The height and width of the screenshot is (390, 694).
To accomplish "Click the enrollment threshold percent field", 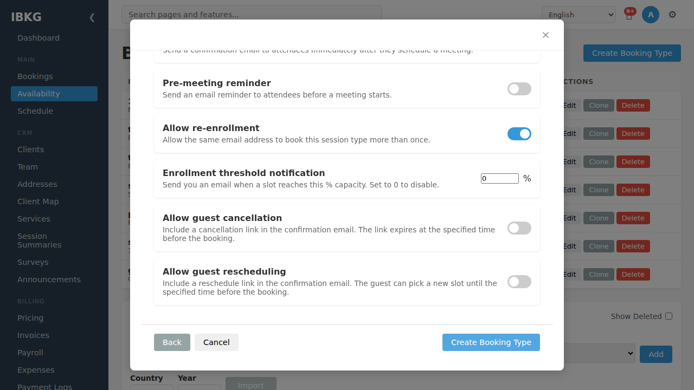I will (x=500, y=179).
